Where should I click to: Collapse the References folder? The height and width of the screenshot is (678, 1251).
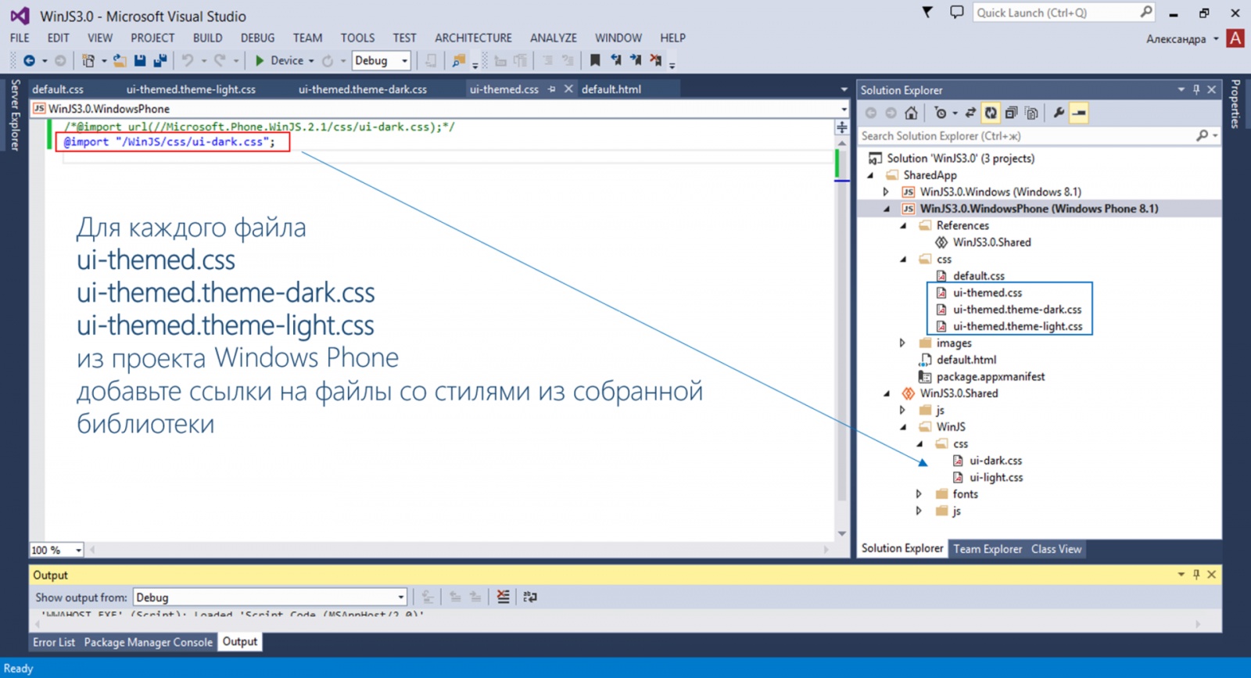(903, 226)
